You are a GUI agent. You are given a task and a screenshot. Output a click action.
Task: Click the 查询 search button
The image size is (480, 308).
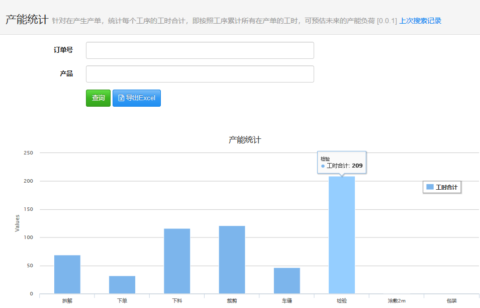point(98,98)
